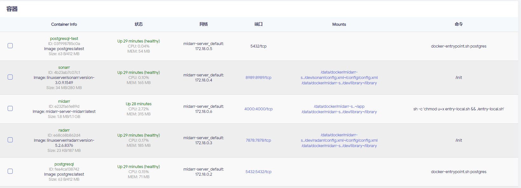The width and height of the screenshot is (521, 188).
Task: Check the postgresql-test container checkbox
Action: pos(10,46)
